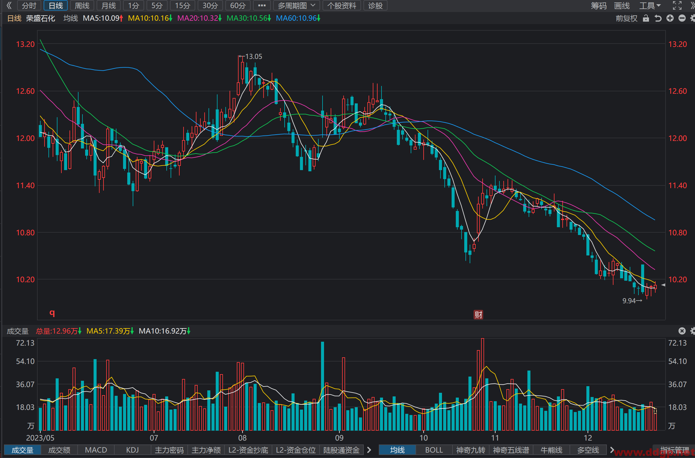Zoom out chart with minus icon
This screenshot has width=695, height=458.
682,18
